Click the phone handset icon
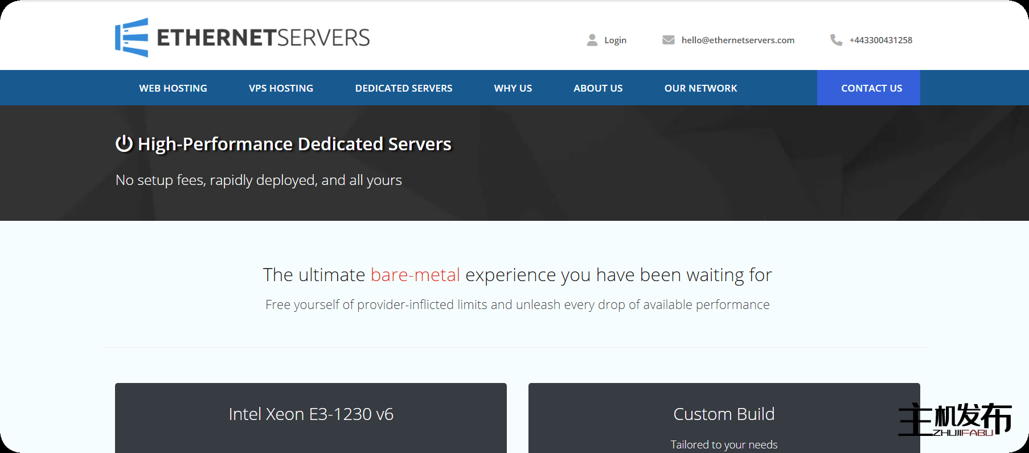1029x453 pixels. click(836, 40)
